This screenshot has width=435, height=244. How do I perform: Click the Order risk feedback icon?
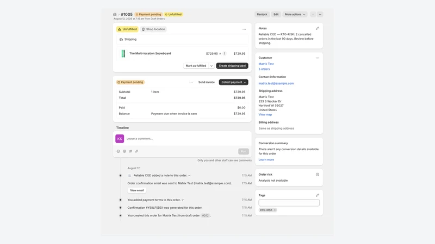318,175
